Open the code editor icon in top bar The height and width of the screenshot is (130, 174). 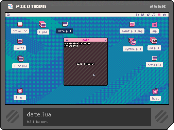(137, 15)
